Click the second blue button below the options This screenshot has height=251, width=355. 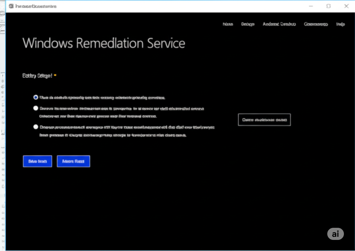73,161
